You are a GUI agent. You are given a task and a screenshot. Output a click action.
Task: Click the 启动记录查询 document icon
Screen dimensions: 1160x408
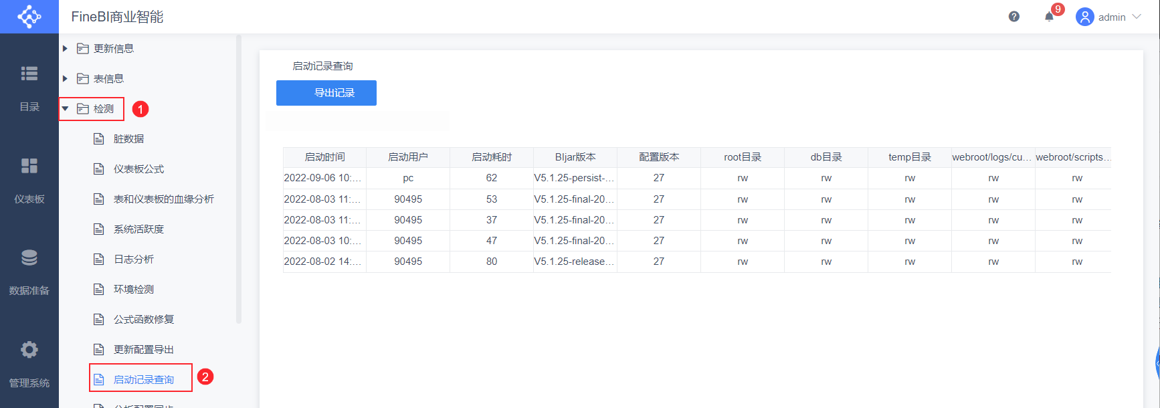(99, 380)
